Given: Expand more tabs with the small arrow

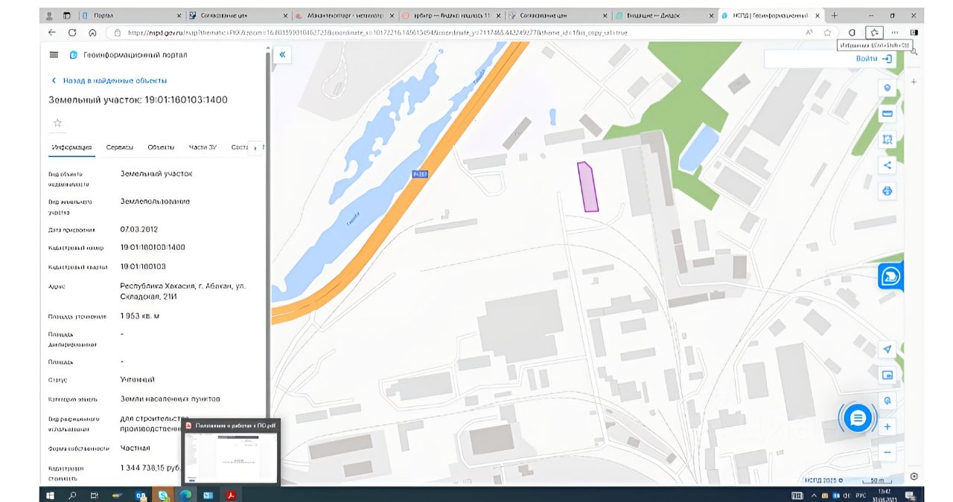Looking at the screenshot, I should (255, 148).
